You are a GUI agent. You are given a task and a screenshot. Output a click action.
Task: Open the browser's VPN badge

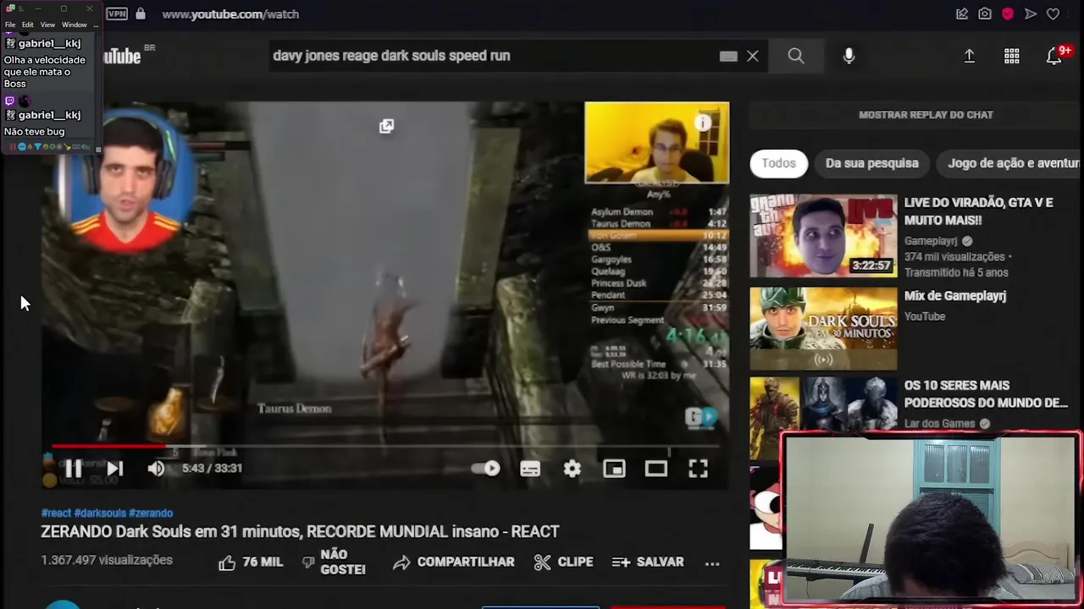click(x=117, y=14)
